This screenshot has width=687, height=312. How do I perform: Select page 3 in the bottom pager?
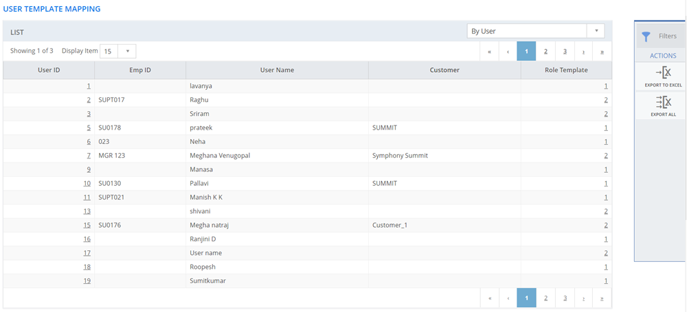tap(565, 298)
